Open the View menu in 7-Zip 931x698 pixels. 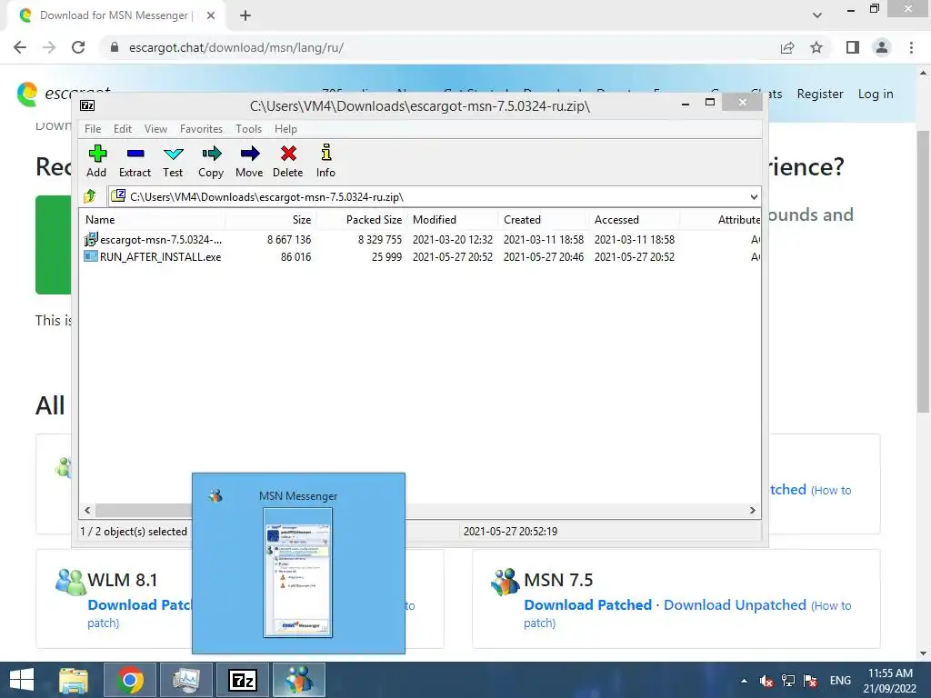155,129
